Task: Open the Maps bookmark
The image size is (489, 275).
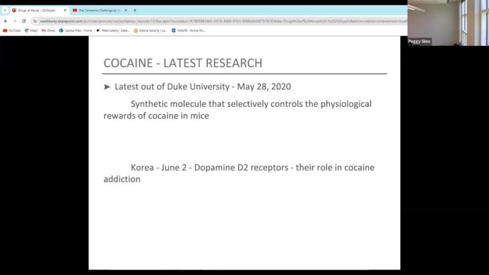Action: [x=31, y=30]
